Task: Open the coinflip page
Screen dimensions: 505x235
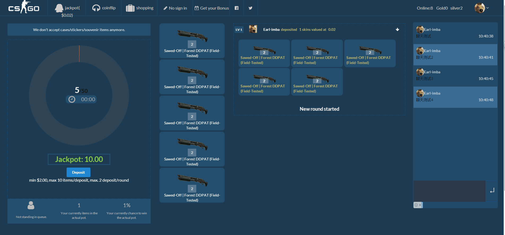Action: (x=104, y=8)
